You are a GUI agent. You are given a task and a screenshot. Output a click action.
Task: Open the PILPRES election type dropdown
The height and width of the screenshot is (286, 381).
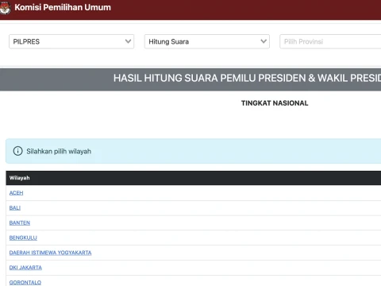tap(71, 41)
